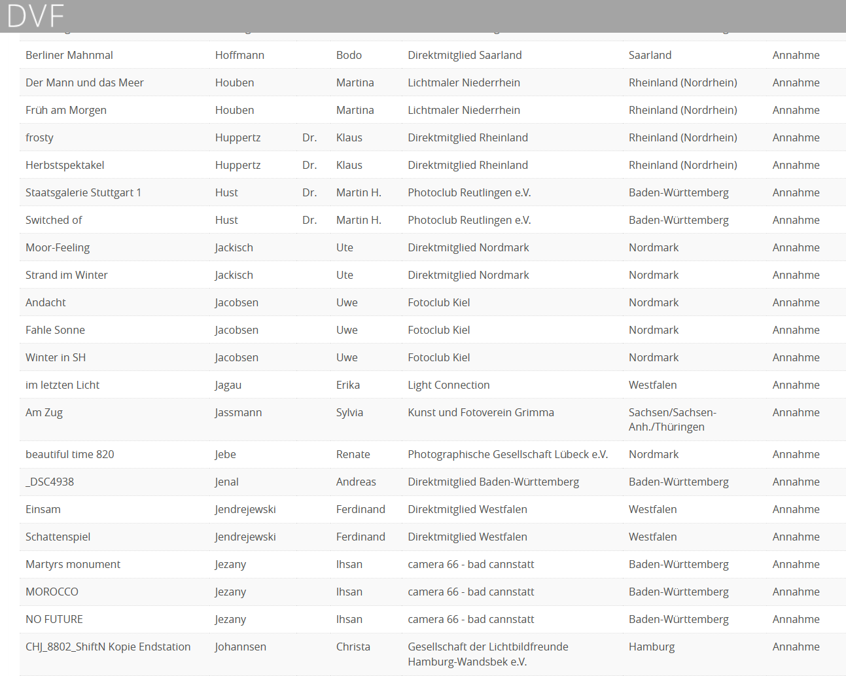
Task: Select first name 'Bodo'
Action: [349, 55]
